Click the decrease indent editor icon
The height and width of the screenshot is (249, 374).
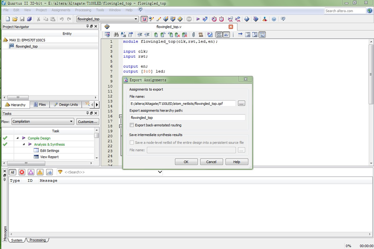147,35
